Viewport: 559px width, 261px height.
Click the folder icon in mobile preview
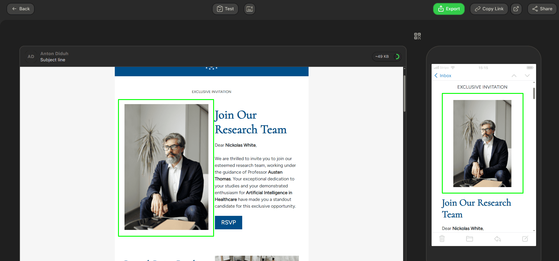pyautogui.click(x=469, y=239)
